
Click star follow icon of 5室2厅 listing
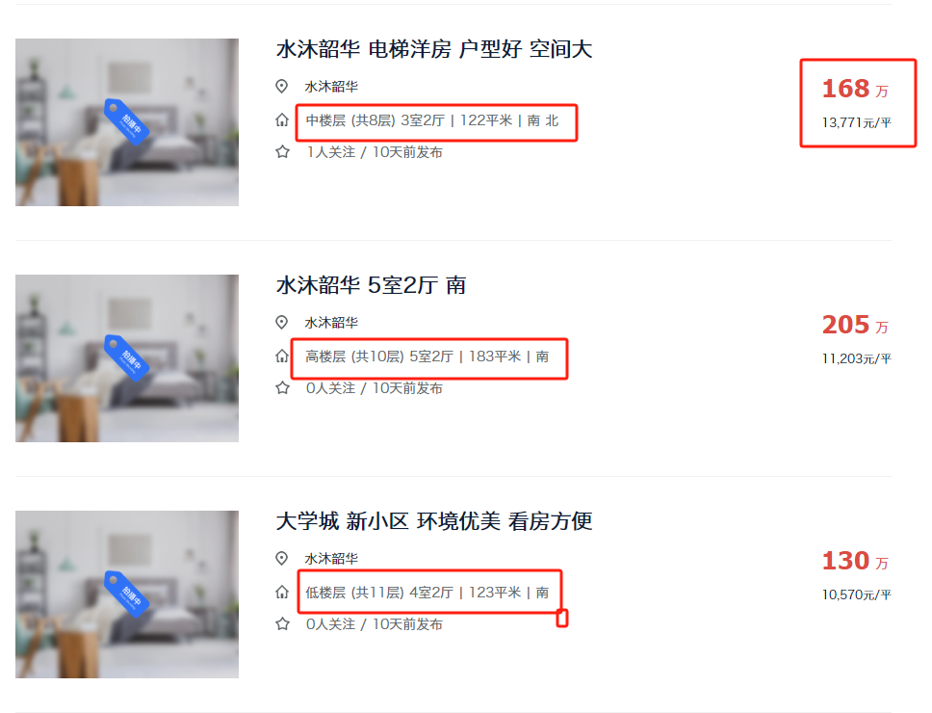click(x=282, y=387)
